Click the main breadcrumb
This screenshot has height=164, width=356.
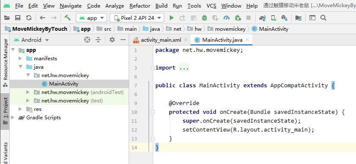click(127, 29)
